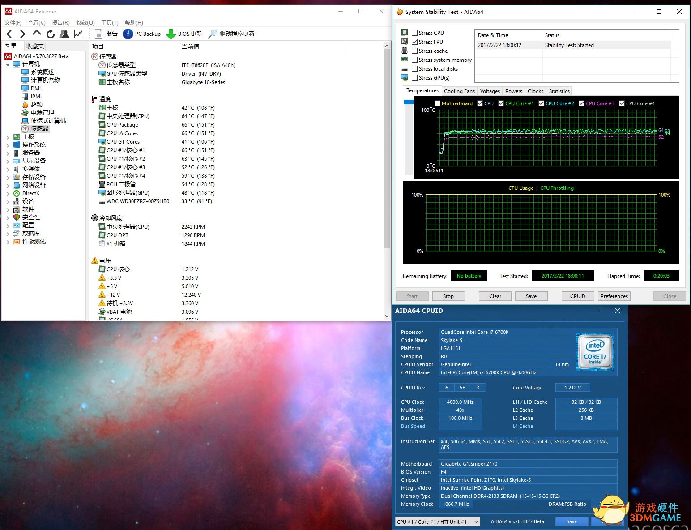Screen dimensions: 691x530
Task: Open the 文件(F) menu
Action: click(x=13, y=22)
